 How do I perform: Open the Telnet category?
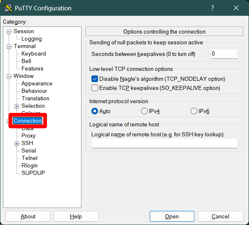(29, 158)
